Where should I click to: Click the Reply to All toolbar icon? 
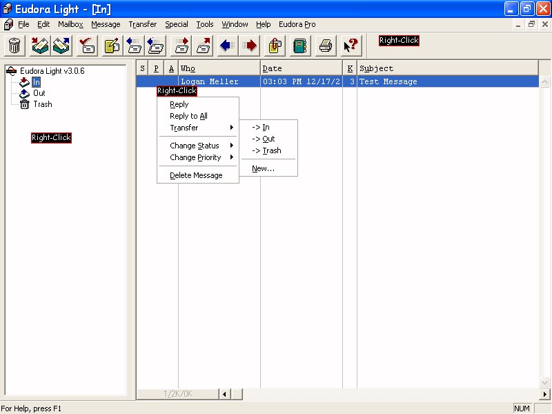point(155,46)
